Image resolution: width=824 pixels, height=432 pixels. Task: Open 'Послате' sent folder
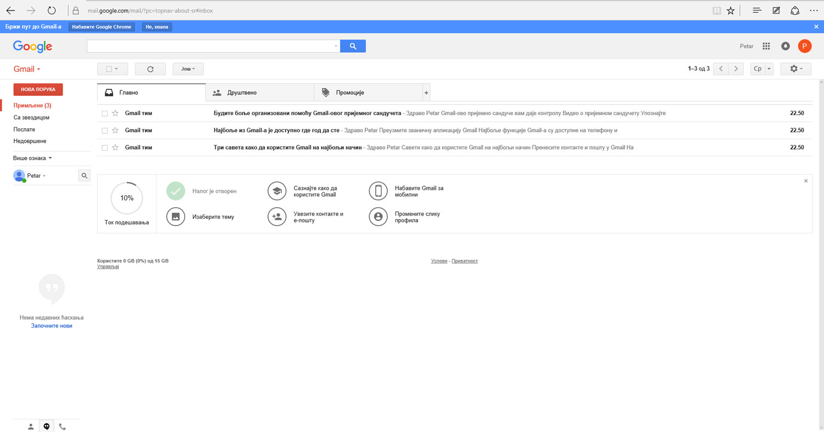coord(24,129)
